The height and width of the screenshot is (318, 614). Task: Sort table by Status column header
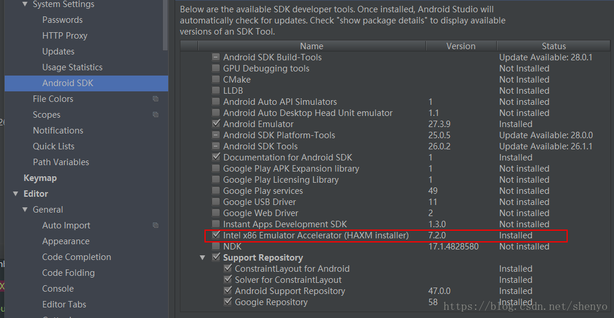click(x=554, y=46)
